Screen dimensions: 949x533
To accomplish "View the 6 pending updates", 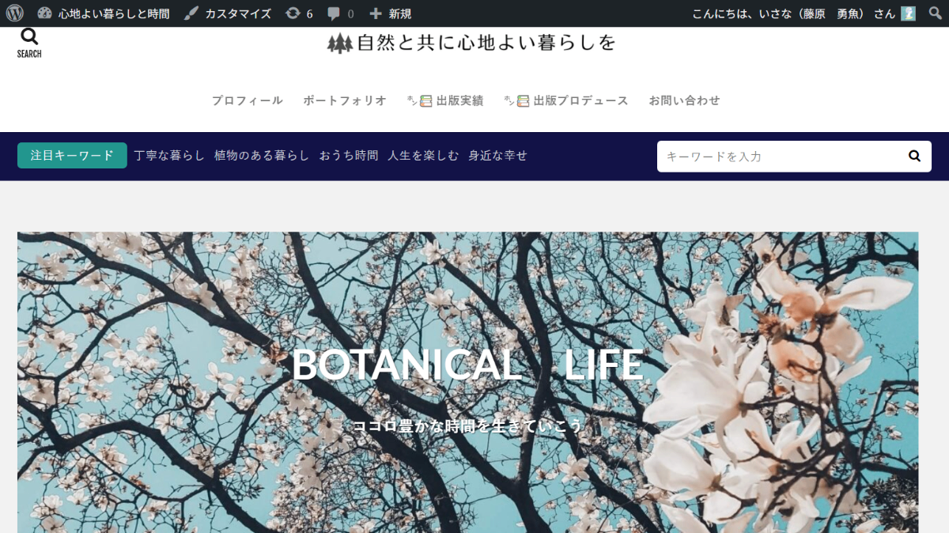I will pyautogui.click(x=299, y=13).
